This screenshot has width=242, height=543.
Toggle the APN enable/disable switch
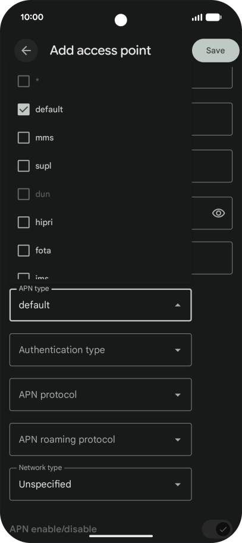point(217,529)
